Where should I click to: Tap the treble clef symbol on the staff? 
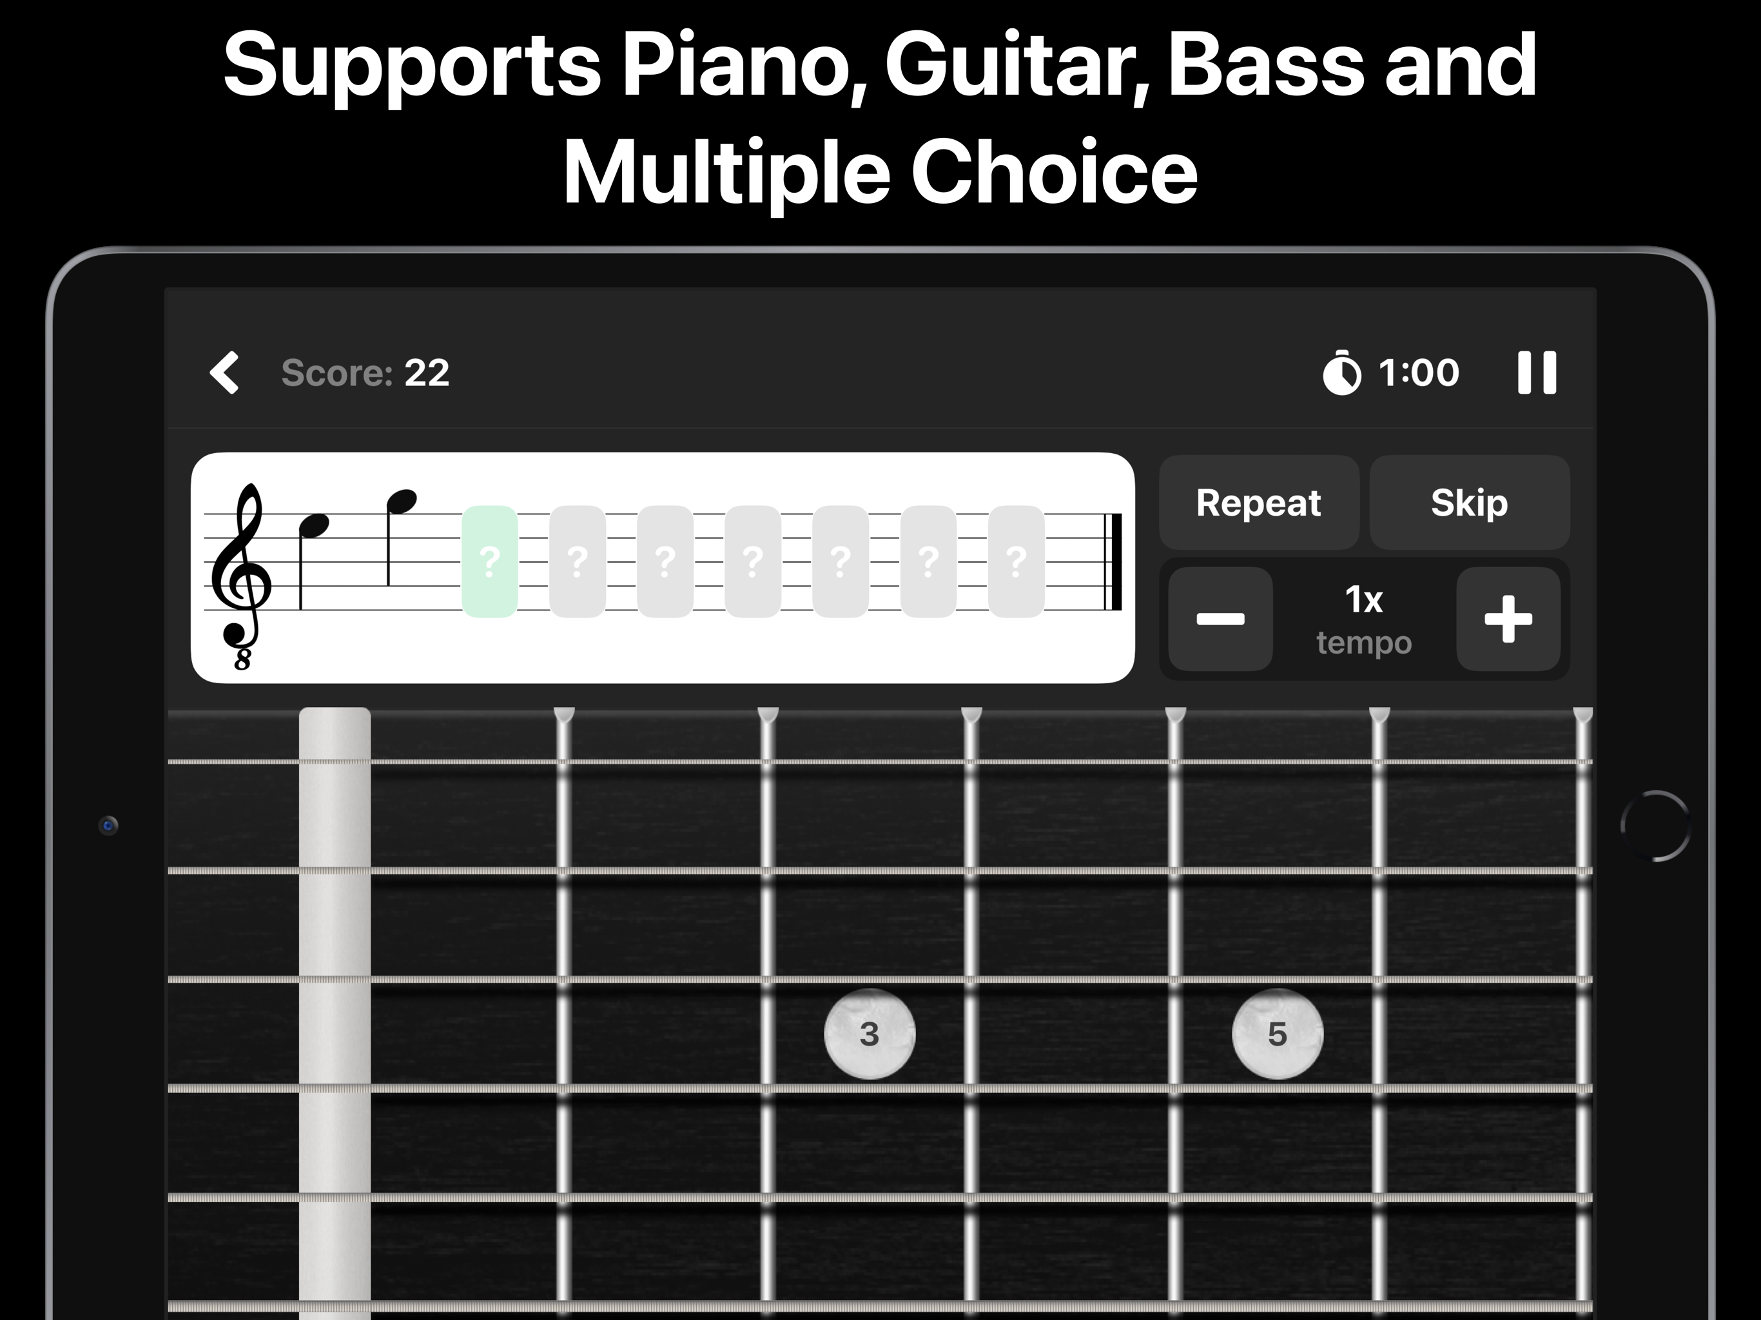240,576
